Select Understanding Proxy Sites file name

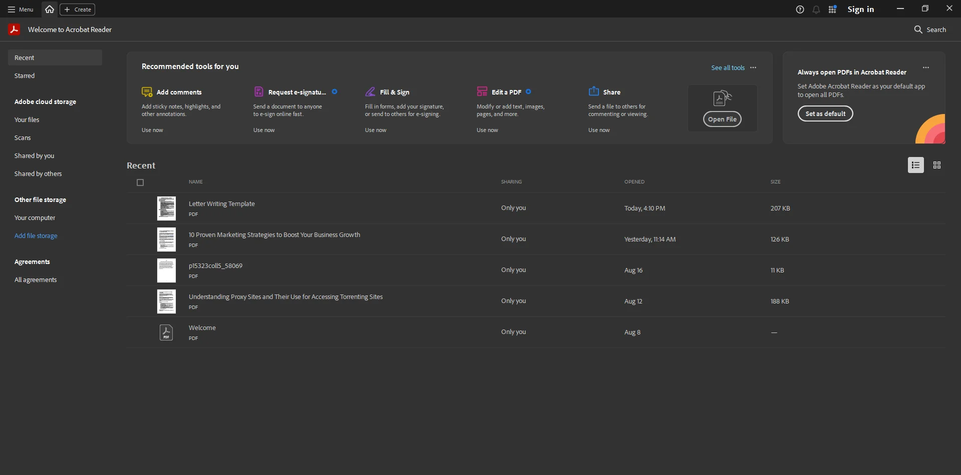pos(285,297)
